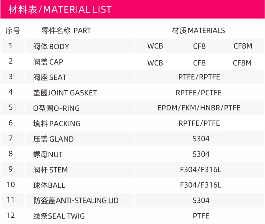Viewport: 265px width, 224px height.
Task: Click CF8M material in BODY row
Action: [243, 46]
